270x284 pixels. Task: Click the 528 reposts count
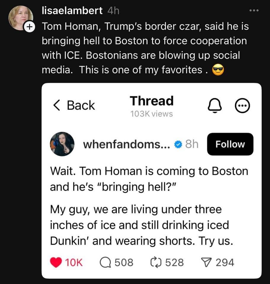point(174,262)
